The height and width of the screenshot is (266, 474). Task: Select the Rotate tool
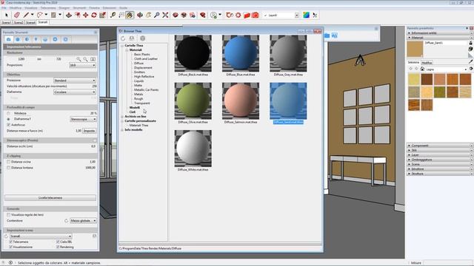pyautogui.click(x=94, y=15)
